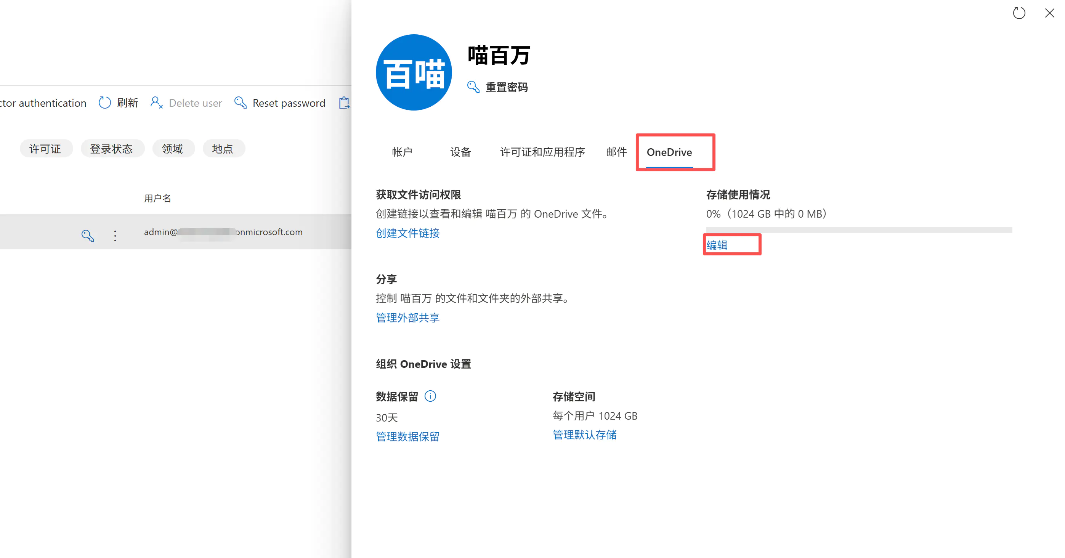Open the three-dot menu for admin user
Screen dimensions: 1065x558
115,236
